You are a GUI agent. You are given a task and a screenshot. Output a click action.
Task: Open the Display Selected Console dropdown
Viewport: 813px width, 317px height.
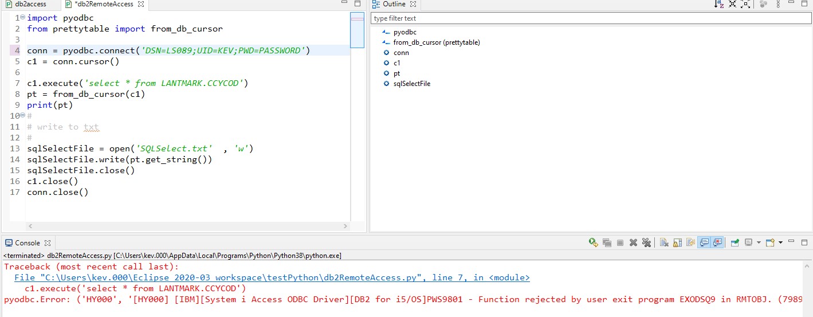(x=759, y=242)
